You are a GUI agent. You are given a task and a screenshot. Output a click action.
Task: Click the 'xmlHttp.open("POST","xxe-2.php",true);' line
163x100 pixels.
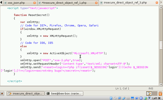51,60
